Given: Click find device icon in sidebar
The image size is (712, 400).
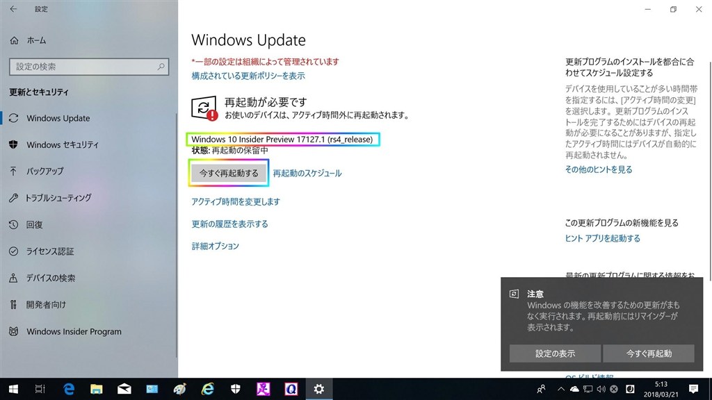Looking at the screenshot, I should pos(14,278).
